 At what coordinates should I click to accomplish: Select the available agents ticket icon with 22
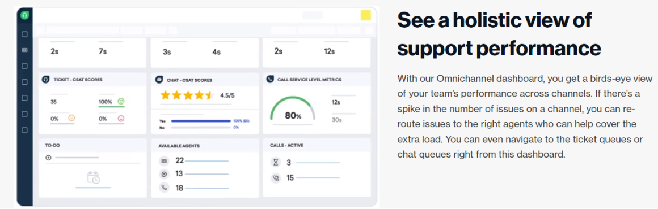[x=164, y=160]
